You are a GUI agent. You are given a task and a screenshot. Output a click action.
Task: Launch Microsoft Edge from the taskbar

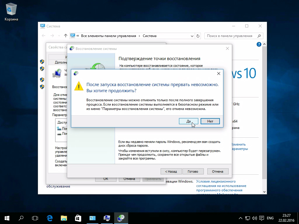point(50,218)
